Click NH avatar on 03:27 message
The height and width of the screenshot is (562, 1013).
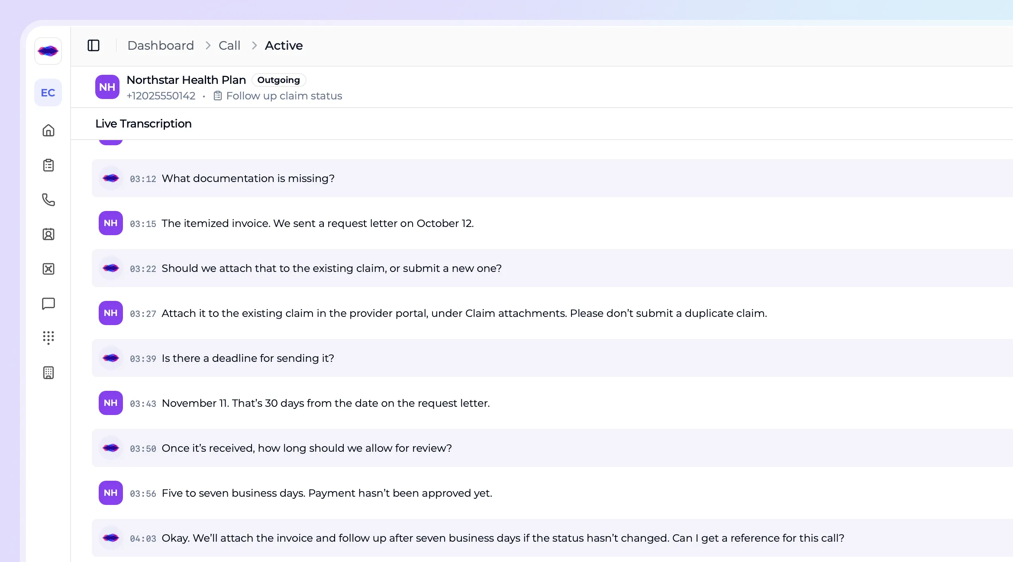(x=111, y=313)
